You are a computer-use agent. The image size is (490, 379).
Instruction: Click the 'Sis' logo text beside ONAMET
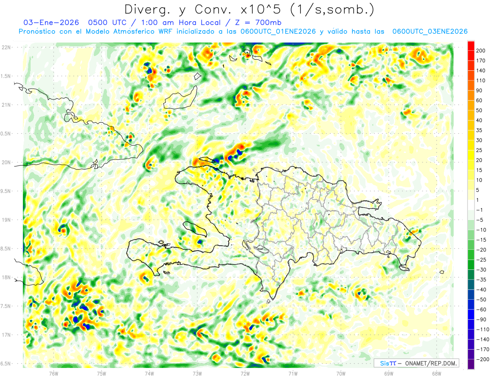pyautogui.click(x=385, y=363)
